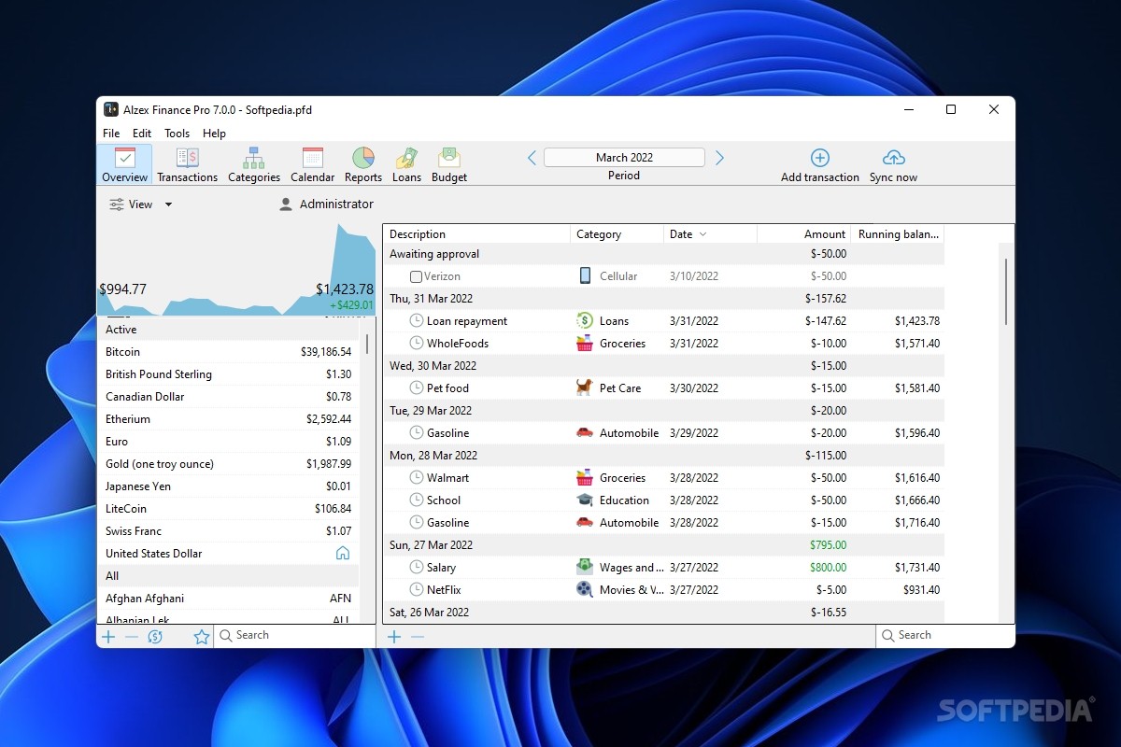
Task: Add a transaction with bottom plus icon
Action: pos(394,637)
